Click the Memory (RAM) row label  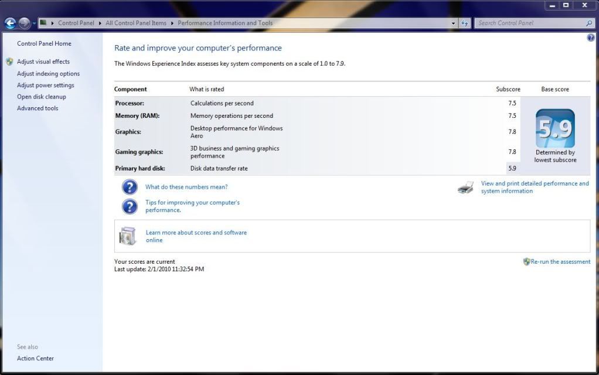[137, 115]
